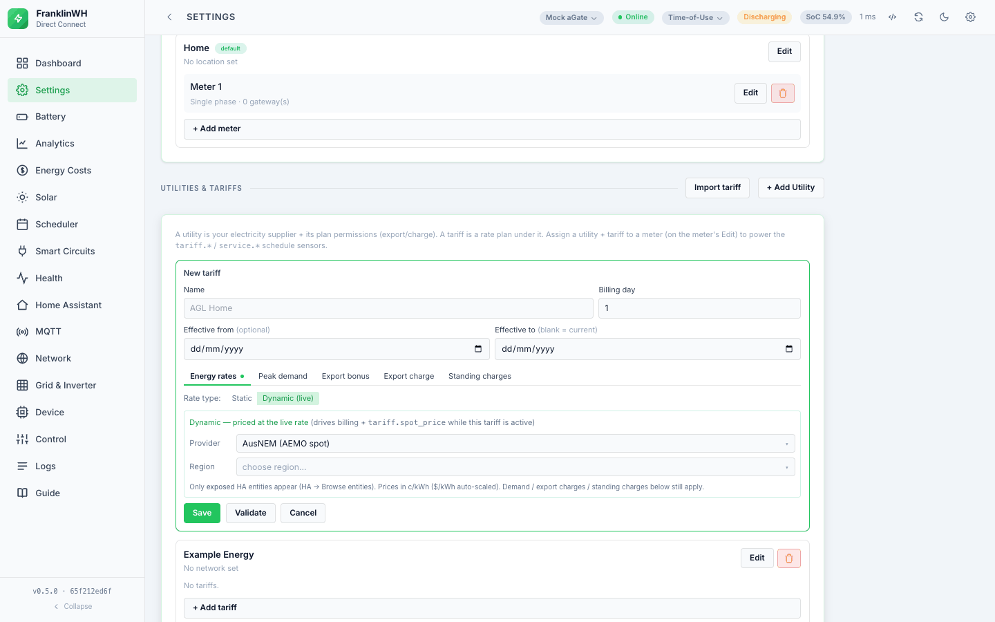Delete Example Energy utility trash icon
The height and width of the screenshot is (622, 995).
point(789,558)
